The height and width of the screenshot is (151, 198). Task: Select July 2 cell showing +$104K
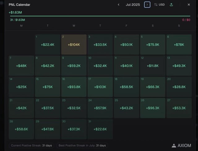74,45
